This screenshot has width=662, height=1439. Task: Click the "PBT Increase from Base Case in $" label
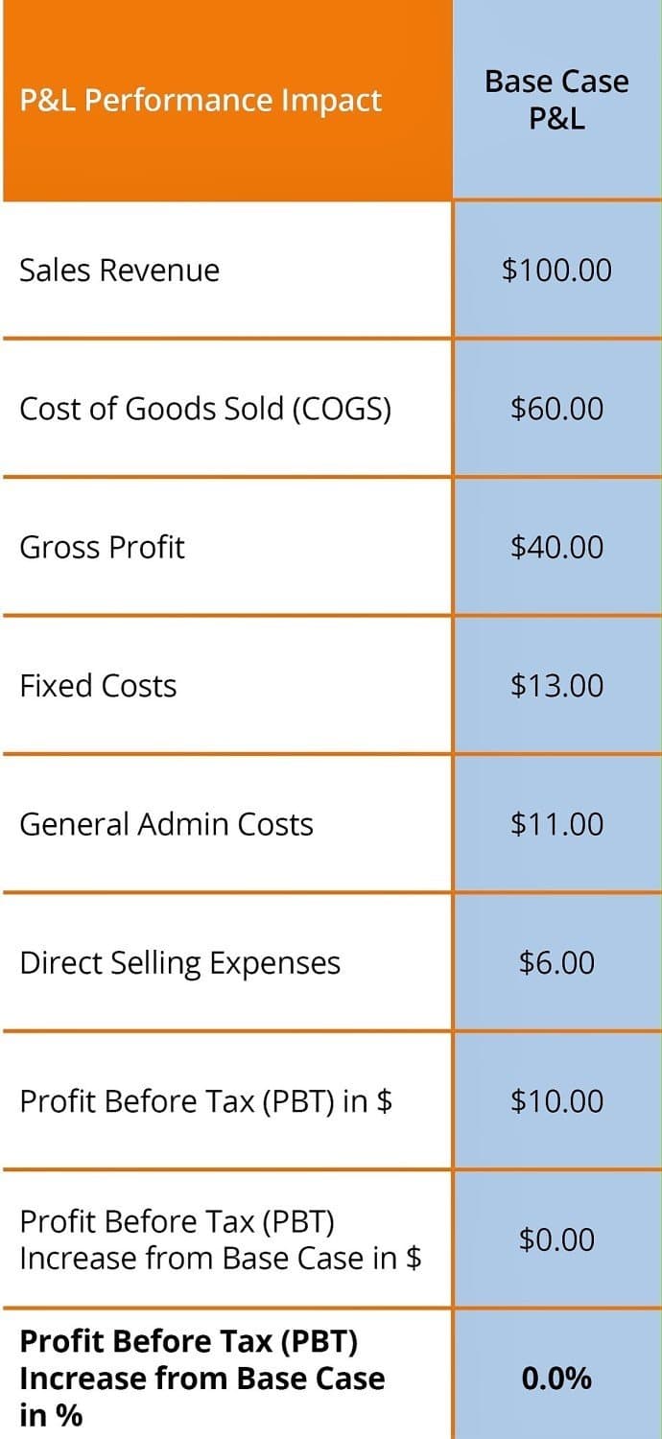(220, 1238)
